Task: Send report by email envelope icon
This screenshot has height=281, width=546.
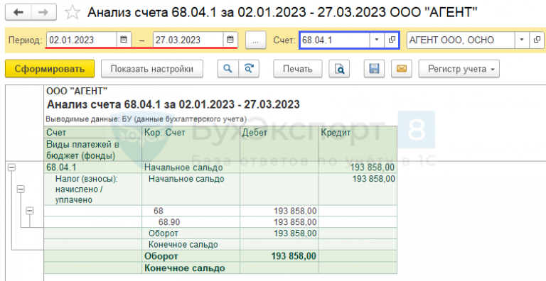Action: pos(402,69)
